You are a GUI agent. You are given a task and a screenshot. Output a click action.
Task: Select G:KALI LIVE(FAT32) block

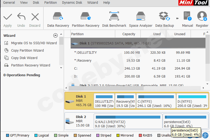point(128,121)
